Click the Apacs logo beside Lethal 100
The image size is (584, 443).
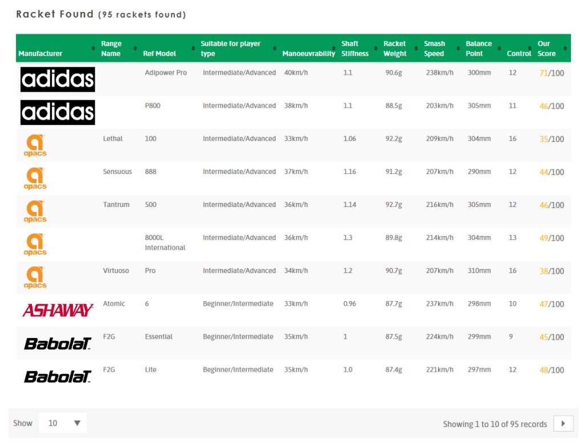tap(35, 145)
